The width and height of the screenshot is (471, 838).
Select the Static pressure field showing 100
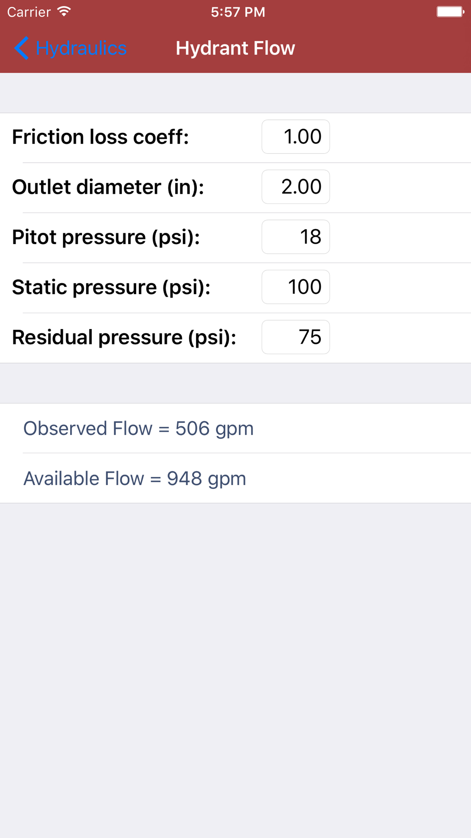point(296,287)
